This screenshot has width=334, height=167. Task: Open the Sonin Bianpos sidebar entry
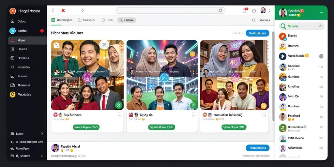pos(26,142)
